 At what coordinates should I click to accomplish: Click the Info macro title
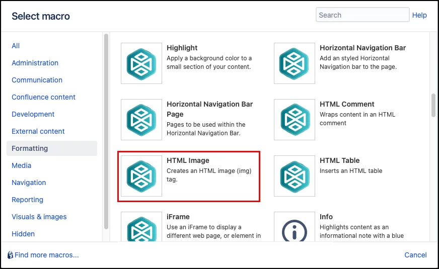click(326, 217)
